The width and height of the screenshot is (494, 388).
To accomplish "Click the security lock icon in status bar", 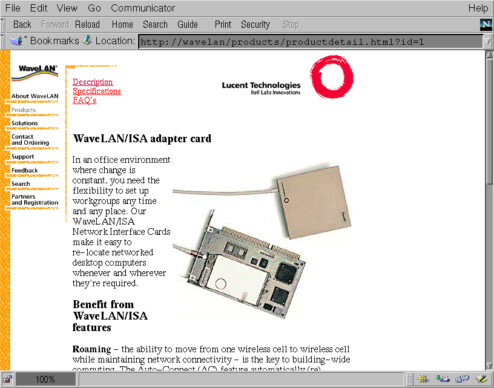I will pyautogui.click(x=8, y=380).
